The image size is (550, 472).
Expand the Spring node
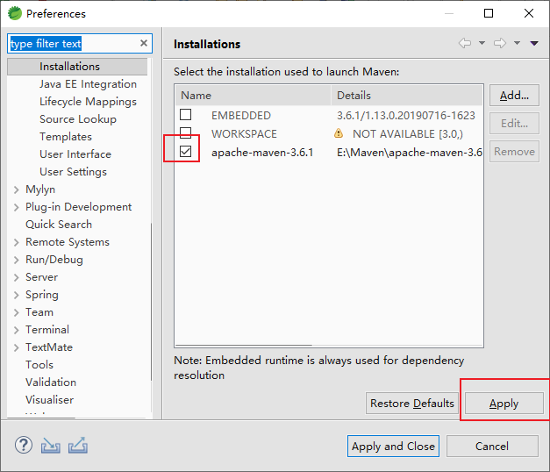click(x=16, y=295)
